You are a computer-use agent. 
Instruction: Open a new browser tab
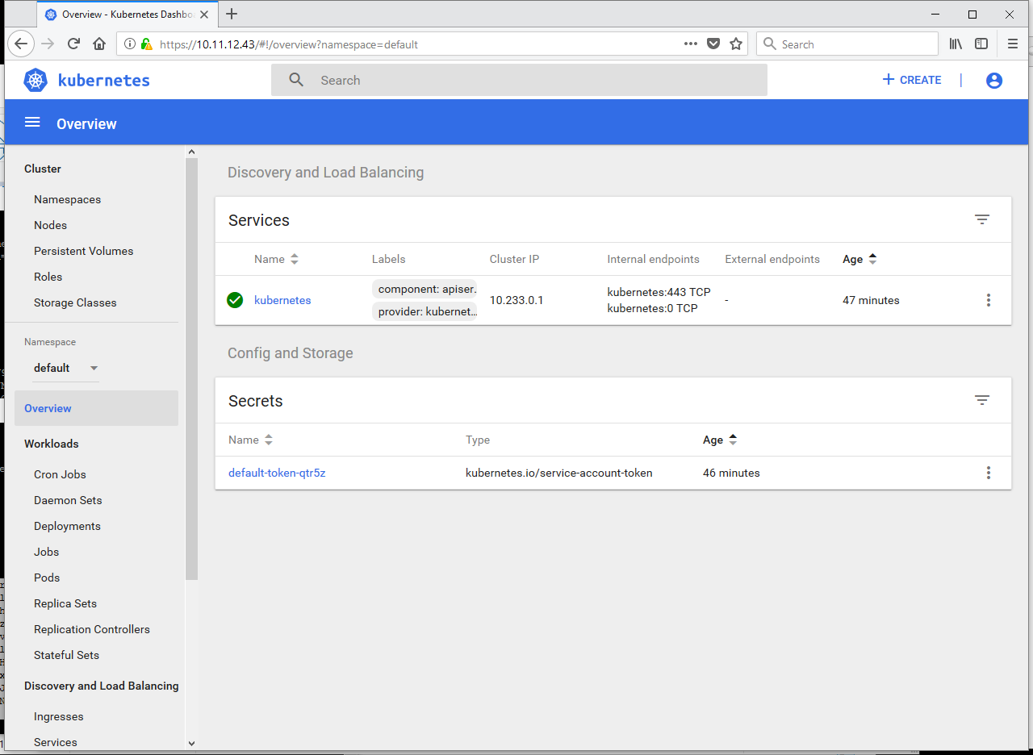[232, 14]
